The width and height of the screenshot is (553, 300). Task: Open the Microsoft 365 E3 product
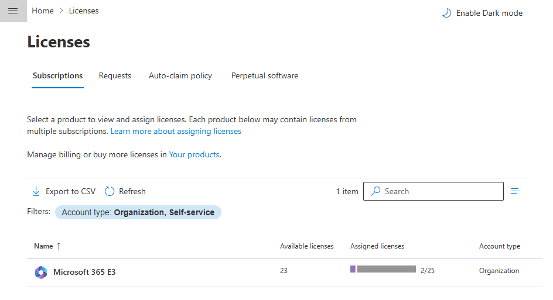tap(84, 272)
